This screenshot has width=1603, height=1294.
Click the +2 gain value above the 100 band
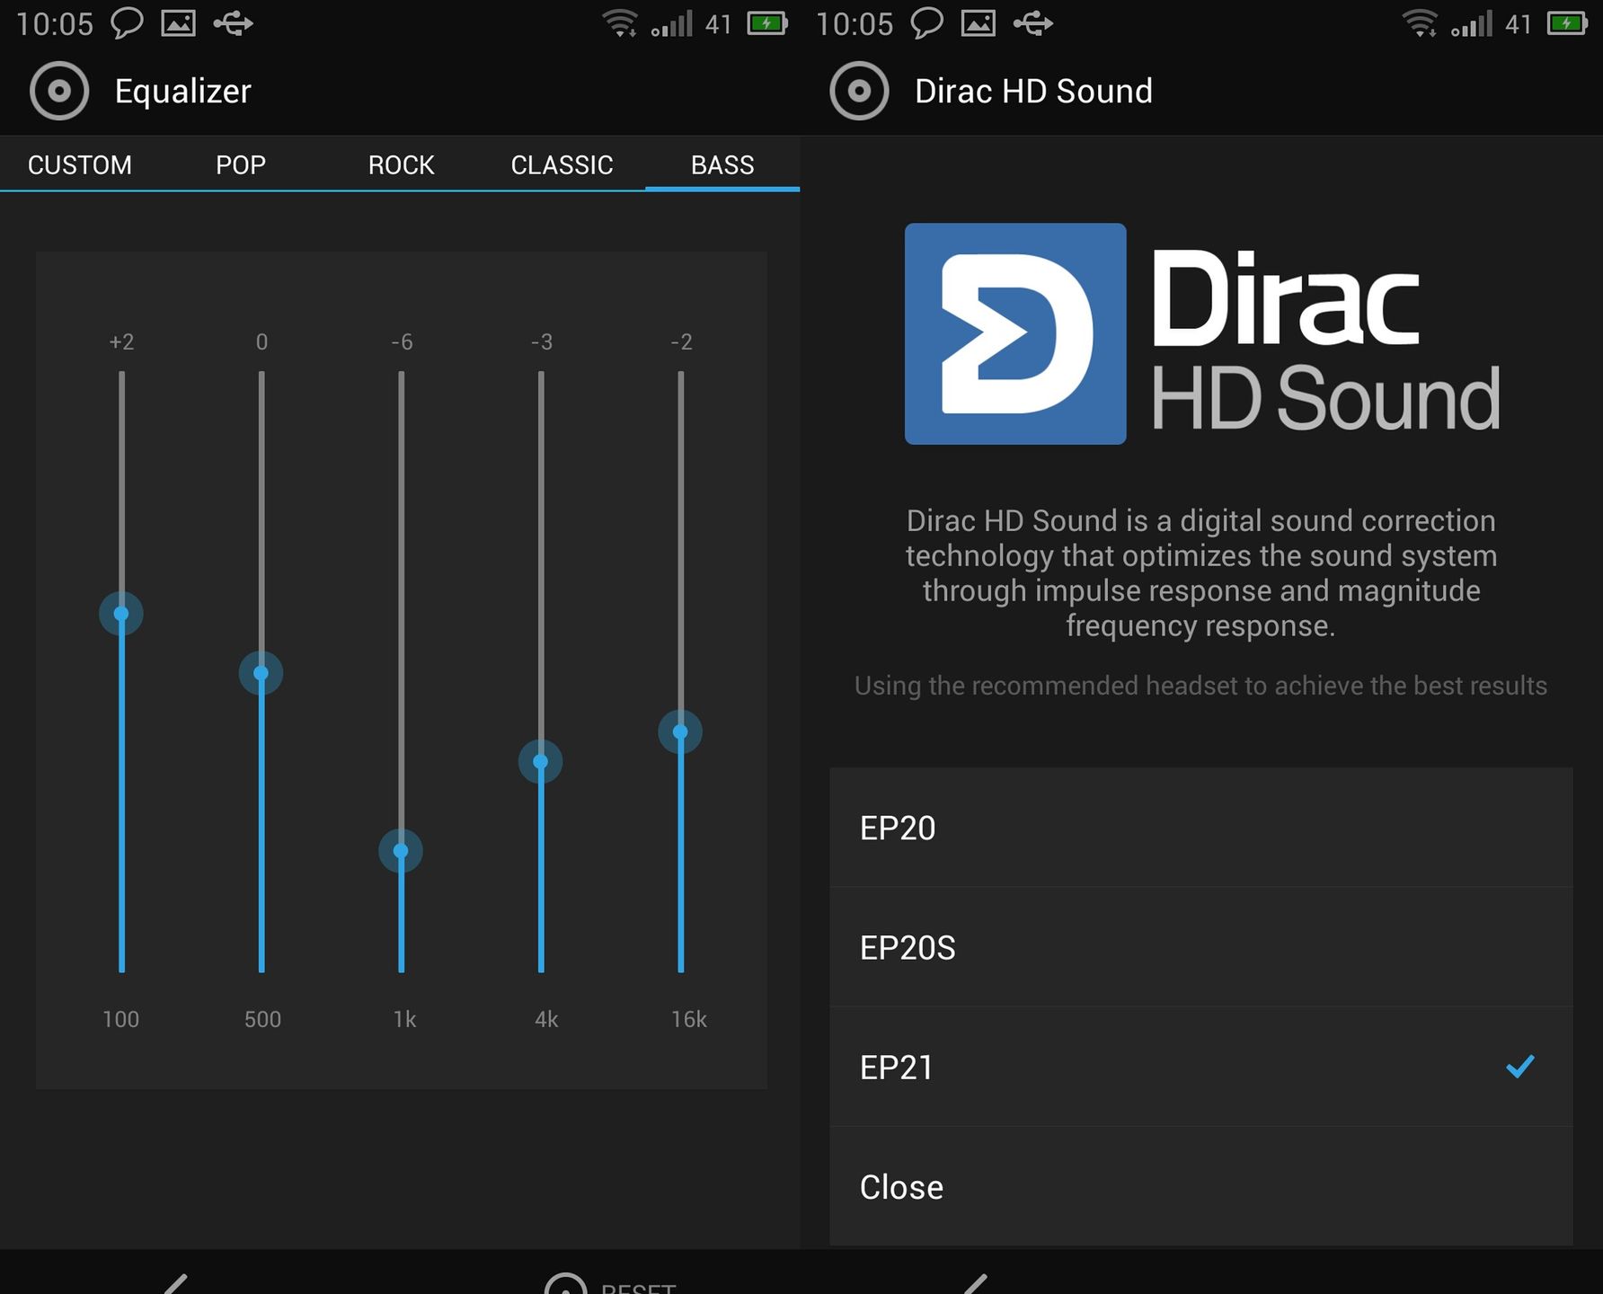[121, 341]
